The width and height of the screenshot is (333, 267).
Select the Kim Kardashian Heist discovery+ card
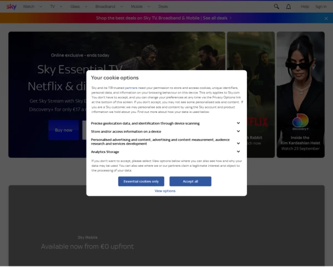[x=300, y=95]
